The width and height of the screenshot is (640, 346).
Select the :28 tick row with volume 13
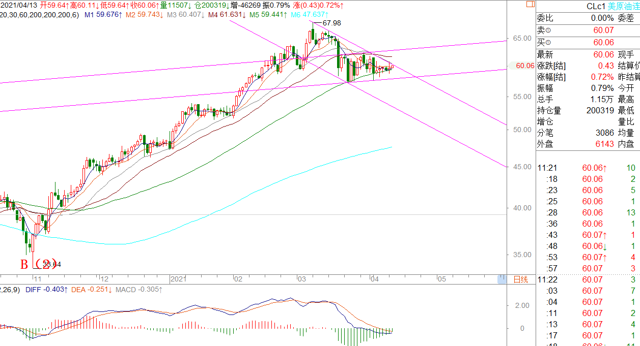588,212
